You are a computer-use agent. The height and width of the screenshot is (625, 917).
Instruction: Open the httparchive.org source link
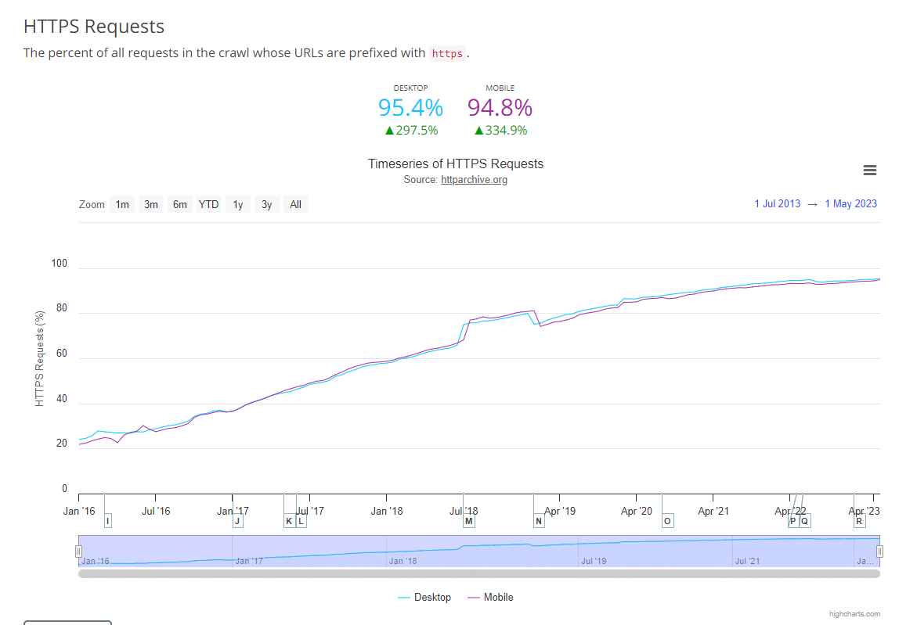[x=474, y=180]
